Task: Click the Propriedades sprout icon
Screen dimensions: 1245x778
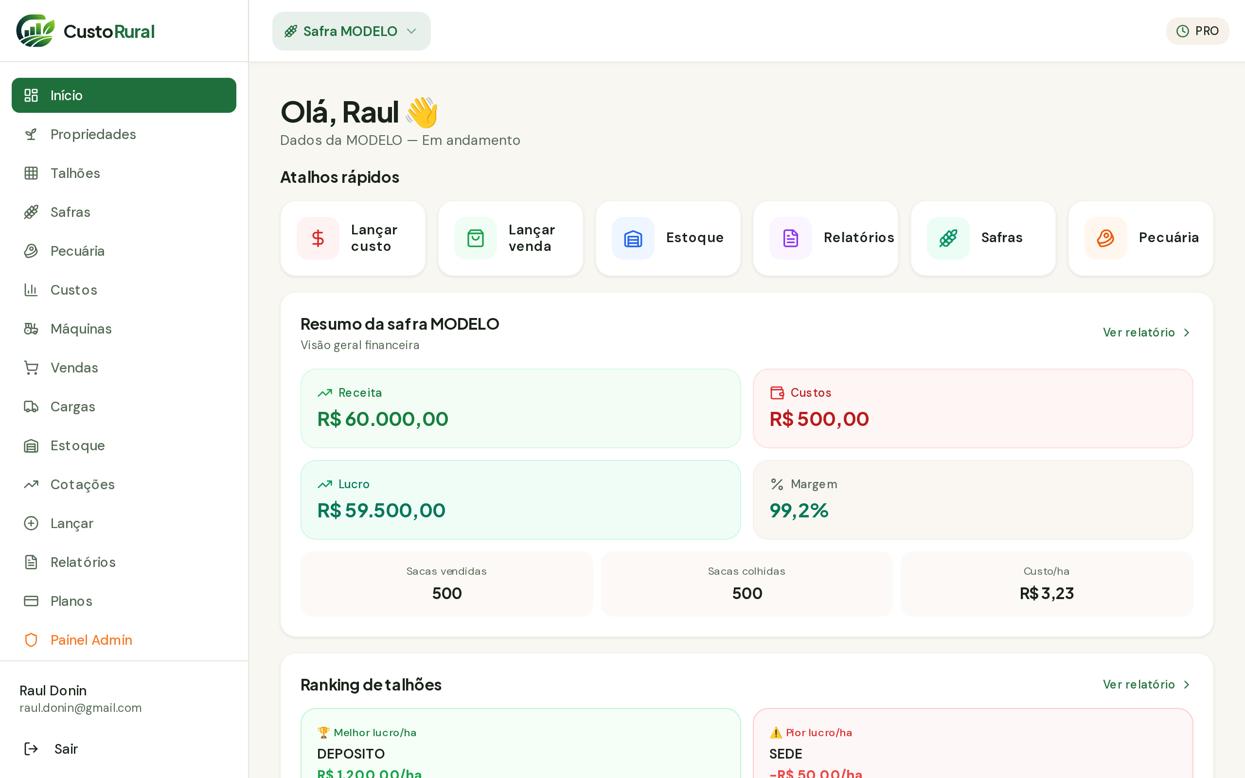Action: (31, 134)
